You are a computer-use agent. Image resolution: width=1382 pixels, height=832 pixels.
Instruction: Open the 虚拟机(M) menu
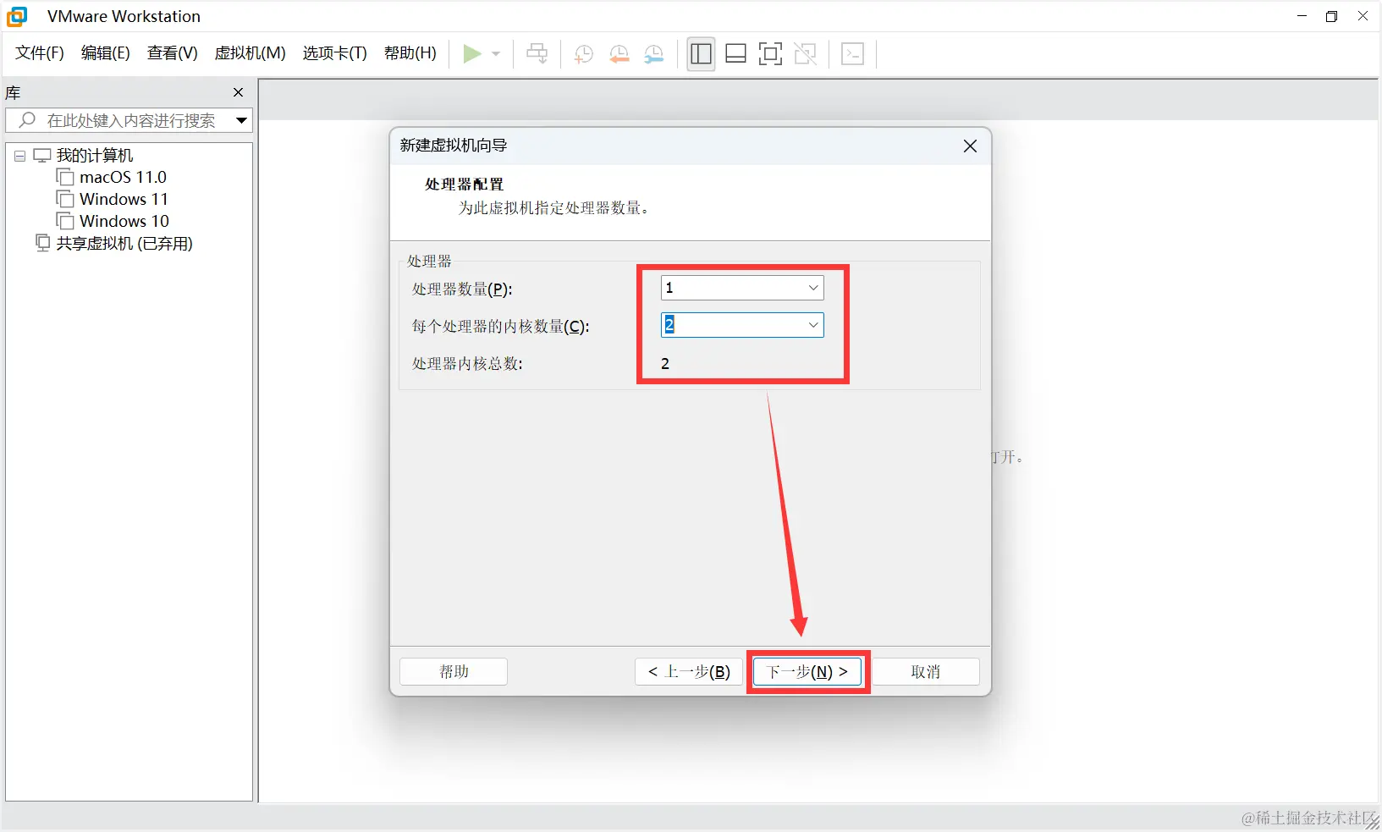pyautogui.click(x=251, y=53)
